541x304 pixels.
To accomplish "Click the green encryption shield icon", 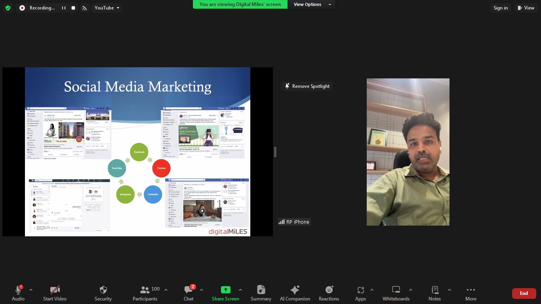I will [8, 8].
